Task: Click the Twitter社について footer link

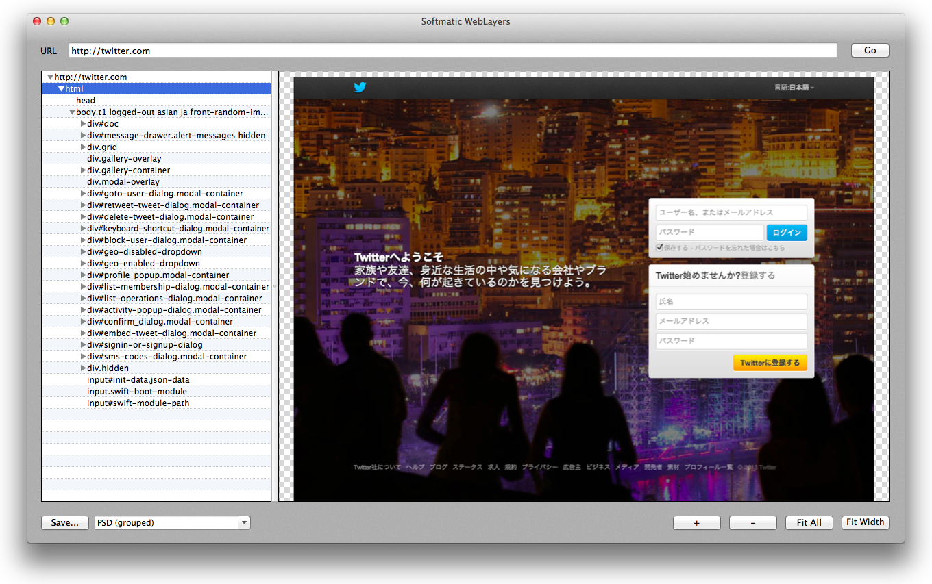Action: [377, 468]
